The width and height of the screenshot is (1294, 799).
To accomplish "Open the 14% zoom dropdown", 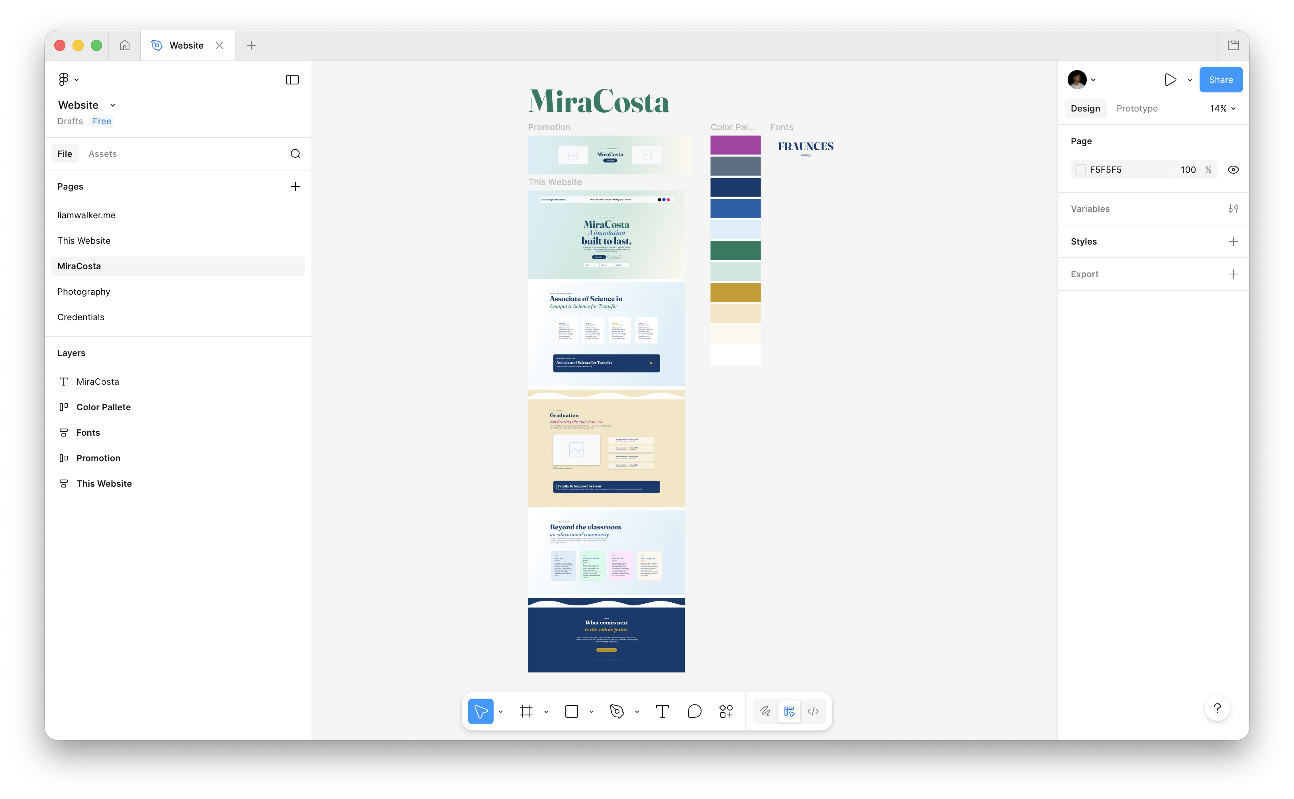I will click(x=1223, y=108).
